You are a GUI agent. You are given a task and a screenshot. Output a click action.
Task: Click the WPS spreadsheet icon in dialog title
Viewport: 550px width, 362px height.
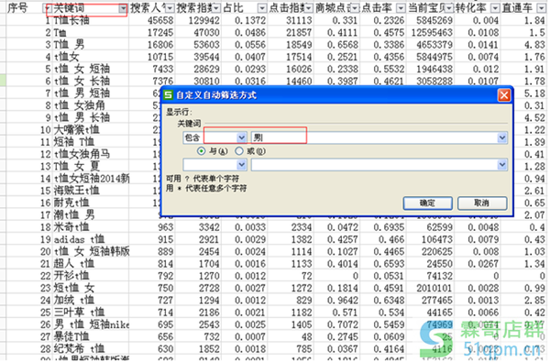pos(169,95)
